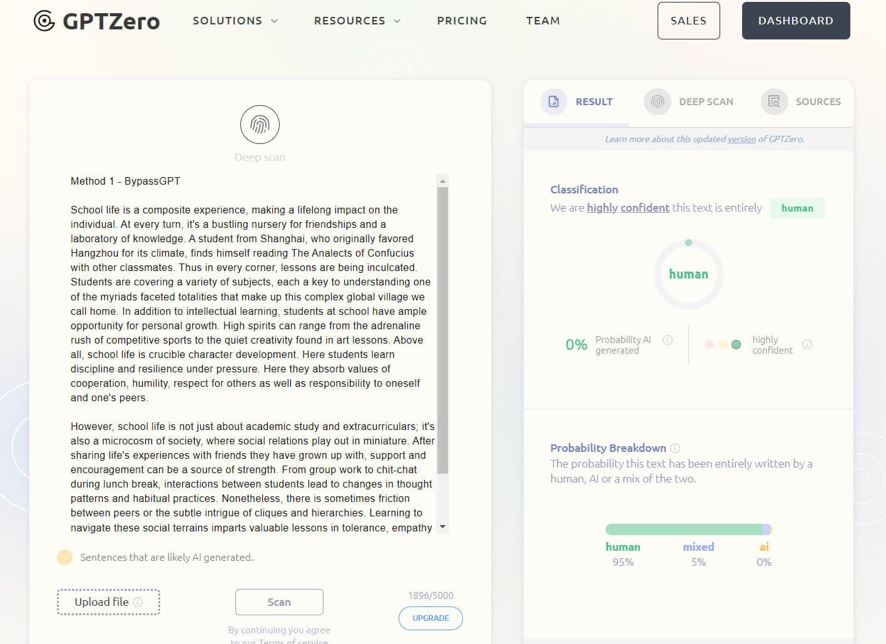Click the Upgrade button
Viewport: 886px width, 644px height.
[430, 618]
